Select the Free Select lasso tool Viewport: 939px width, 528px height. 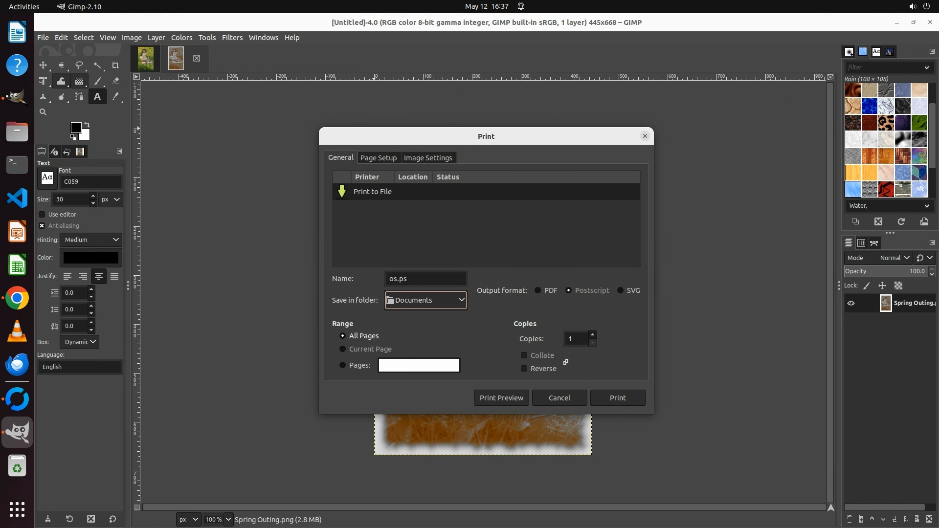(79, 66)
